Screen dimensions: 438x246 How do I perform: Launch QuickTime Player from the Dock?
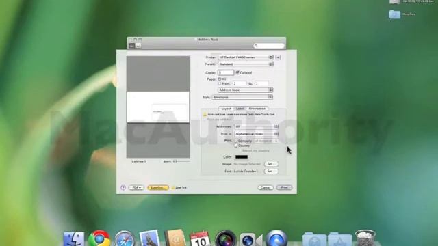276,238
